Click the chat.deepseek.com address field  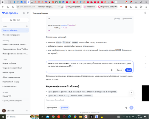coord(27,7)
